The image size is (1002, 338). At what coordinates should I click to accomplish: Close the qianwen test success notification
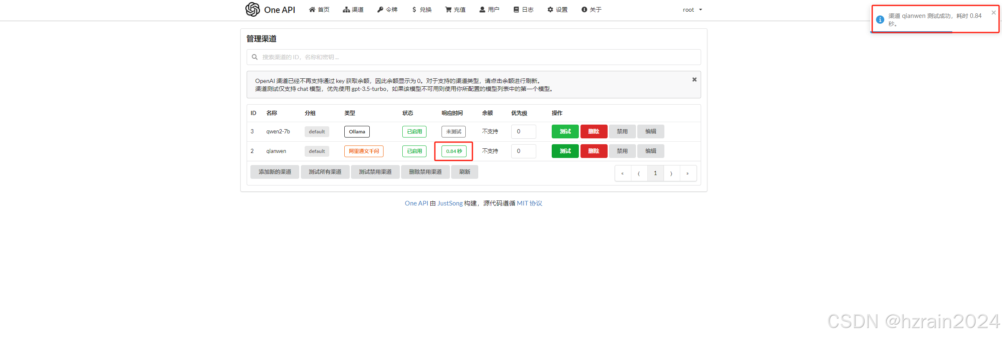click(994, 13)
